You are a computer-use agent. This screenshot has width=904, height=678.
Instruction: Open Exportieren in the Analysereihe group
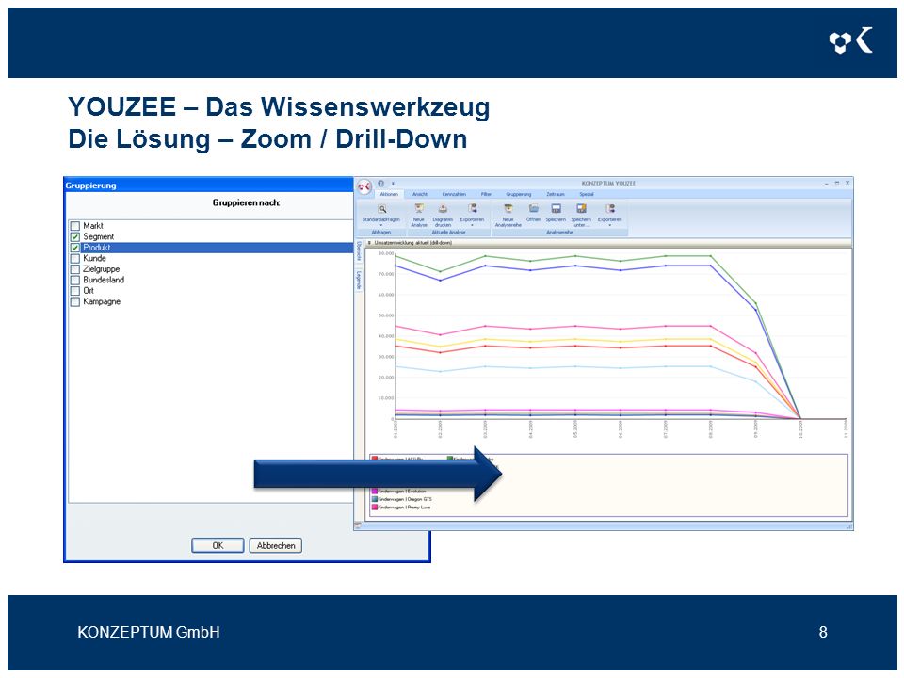tap(610, 209)
